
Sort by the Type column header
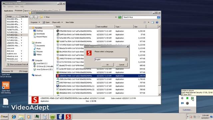[x=124, y=27]
